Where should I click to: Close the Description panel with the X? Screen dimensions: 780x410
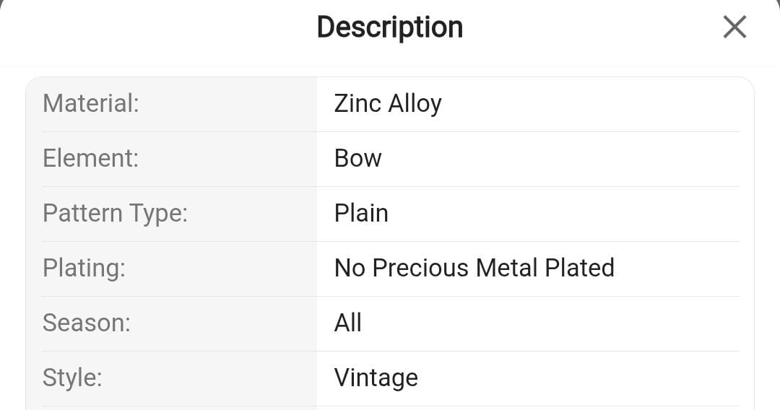pos(734,28)
